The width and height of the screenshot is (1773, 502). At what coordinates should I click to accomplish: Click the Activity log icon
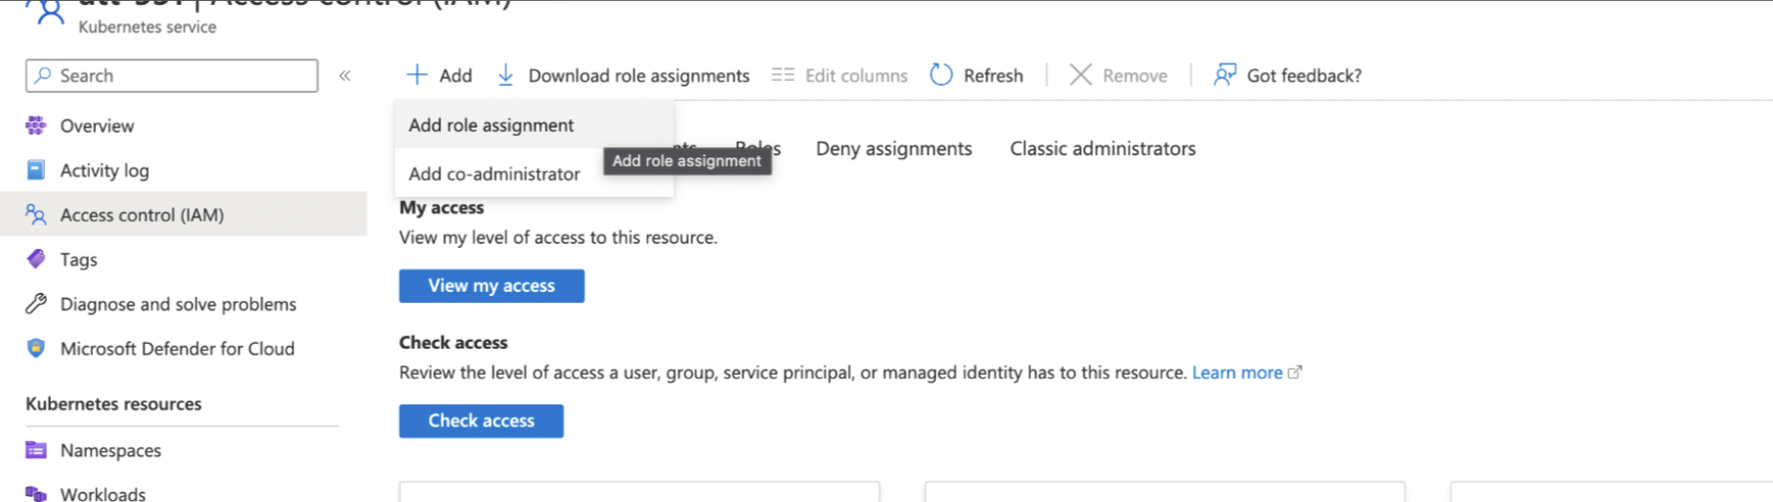[x=36, y=170]
